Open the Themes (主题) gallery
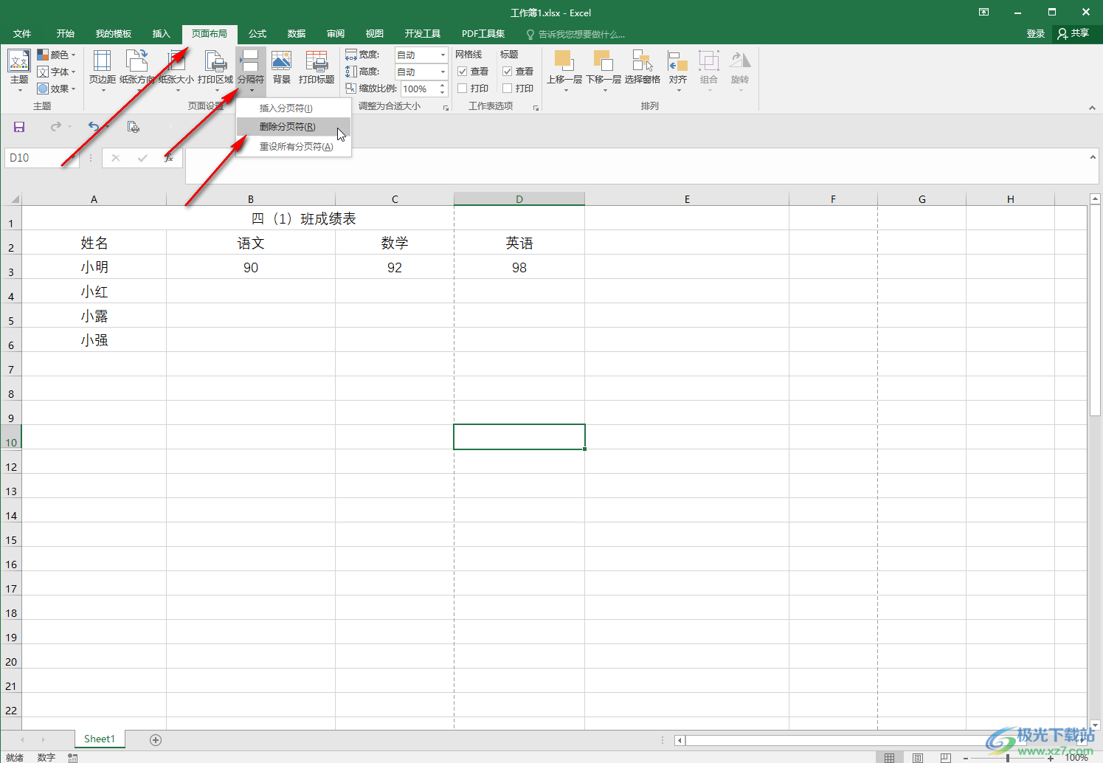Image resolution: width=1103 pixels, height=763 pixels. pyautogui.click(x=19, y=71)
